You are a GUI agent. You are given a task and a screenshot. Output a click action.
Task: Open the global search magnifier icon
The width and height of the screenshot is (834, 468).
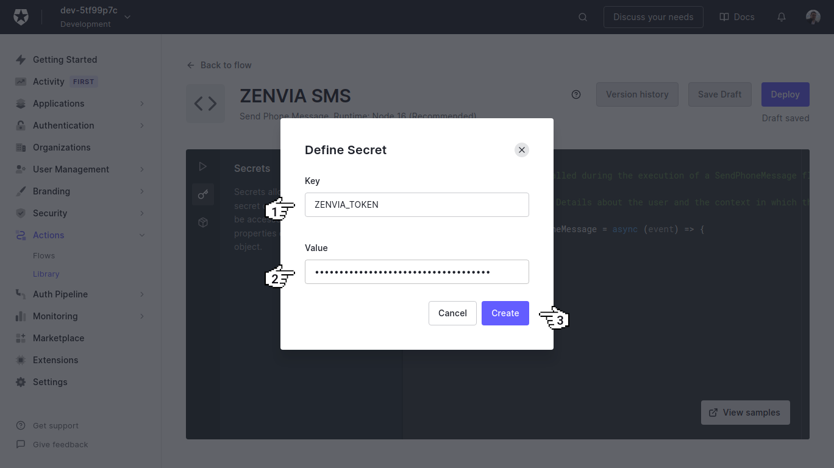(x=582, y=17)
